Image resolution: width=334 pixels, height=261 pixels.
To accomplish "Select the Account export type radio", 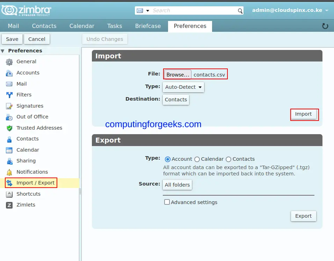I will pos(168,159).
